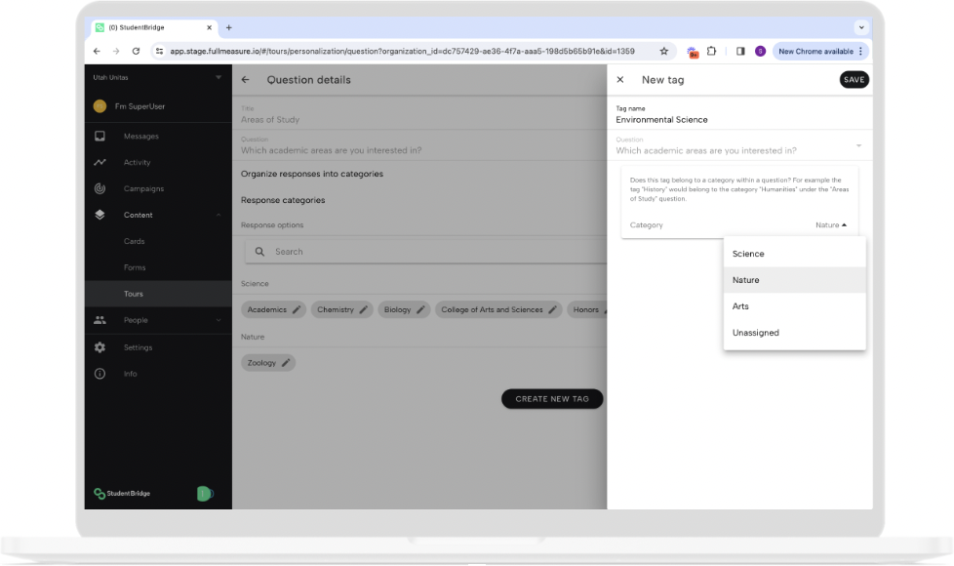This screenshot has width=954, height=566.
Task: Edit the Chemistry tag pencil icon
Action: click(363, 309)
